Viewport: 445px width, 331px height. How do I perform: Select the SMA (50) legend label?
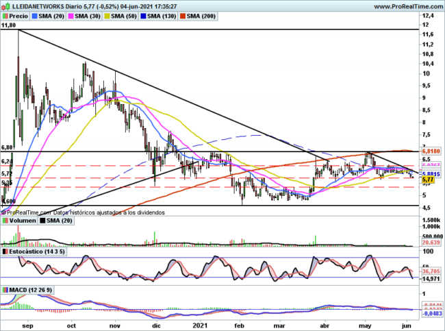coord(124,16)
